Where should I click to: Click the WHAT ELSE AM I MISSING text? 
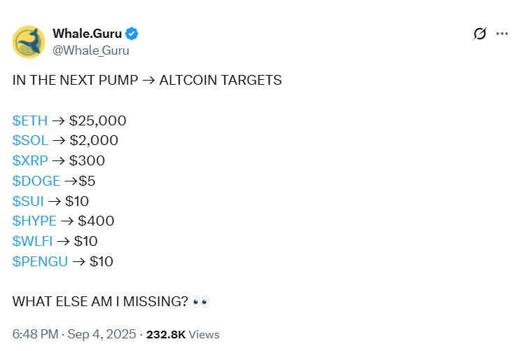coord(100,302)
